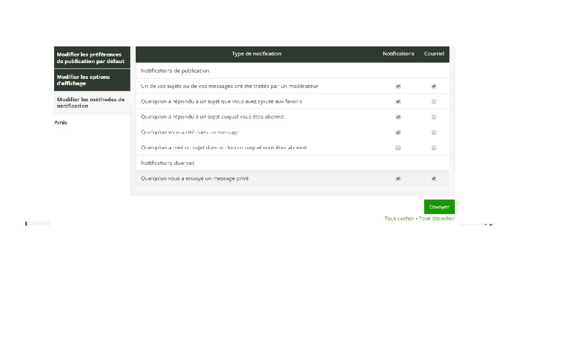The width and height of the screenshot is (577, 346).
Task: Uncheck Notifications for being quoted in a message
Action: point(398,132)
